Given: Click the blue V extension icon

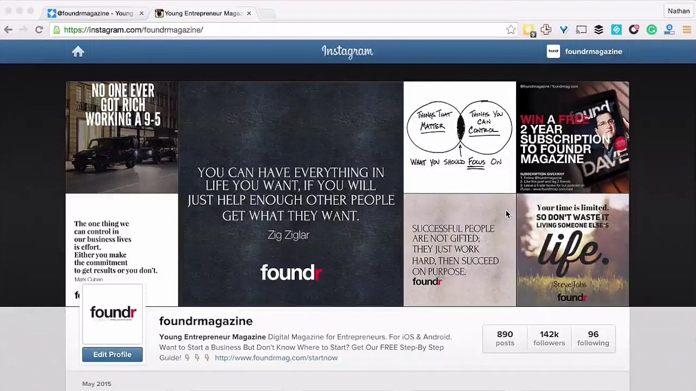Looking at the screenshot, I should pyautogui.click(x=564, y=30).
